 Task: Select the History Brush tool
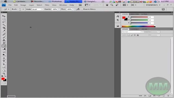[4, 43]
